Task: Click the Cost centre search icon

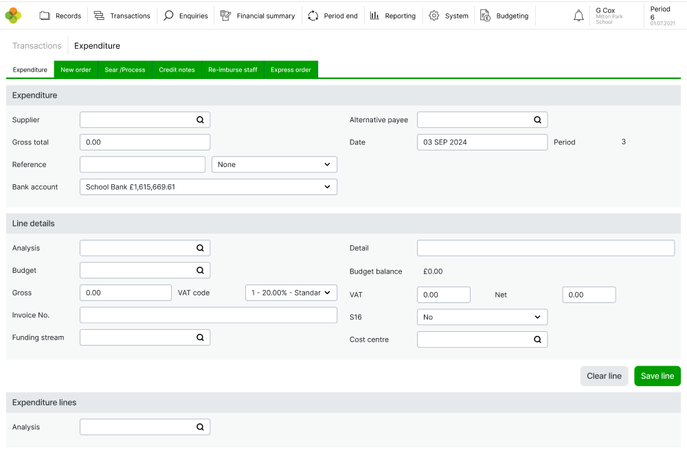Action: 537,339
